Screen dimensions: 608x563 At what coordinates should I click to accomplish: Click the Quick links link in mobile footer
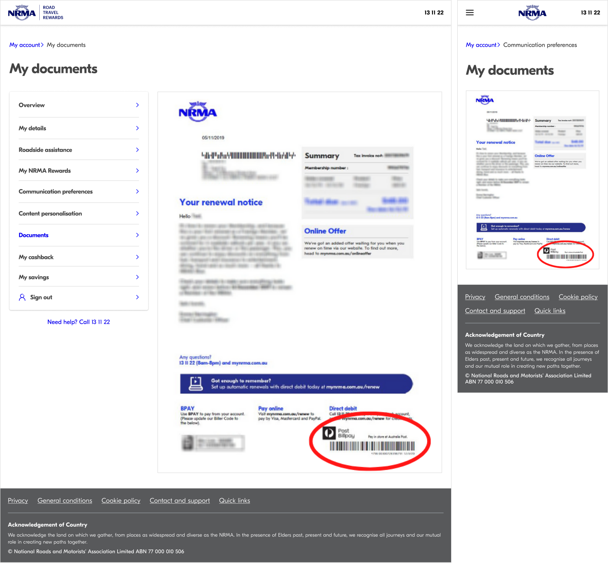(x=550, y=311)
